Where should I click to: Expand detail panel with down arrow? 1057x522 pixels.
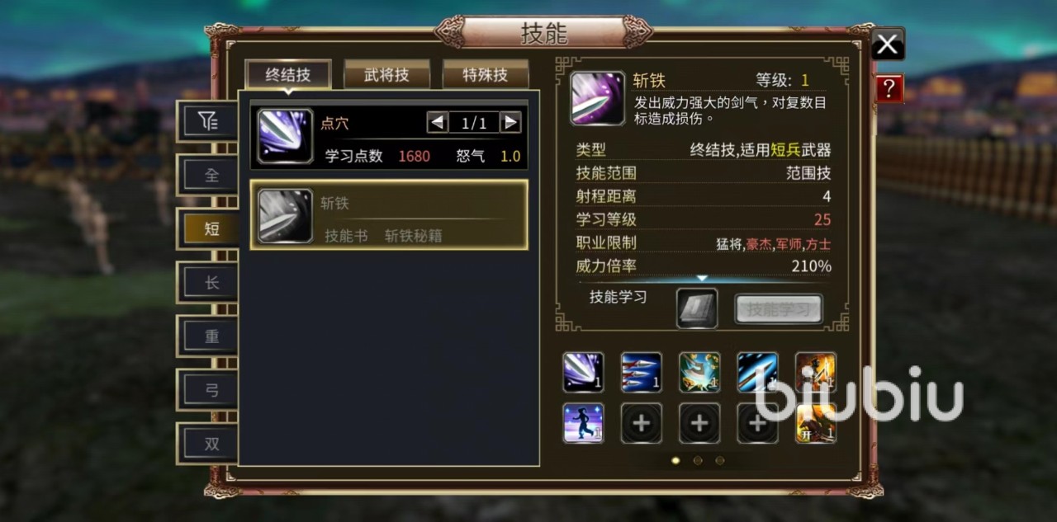click(702, 279)
